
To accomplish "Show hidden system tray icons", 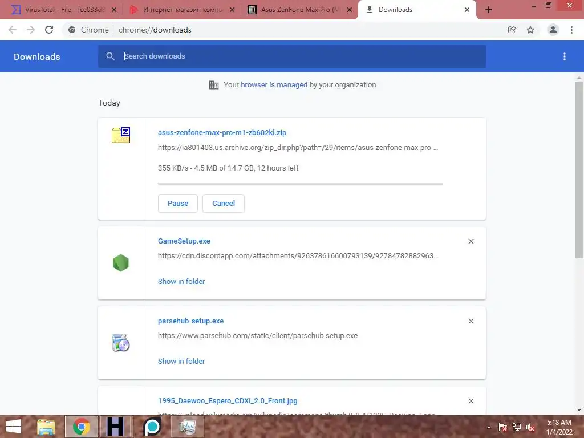I will coord(489,427).
